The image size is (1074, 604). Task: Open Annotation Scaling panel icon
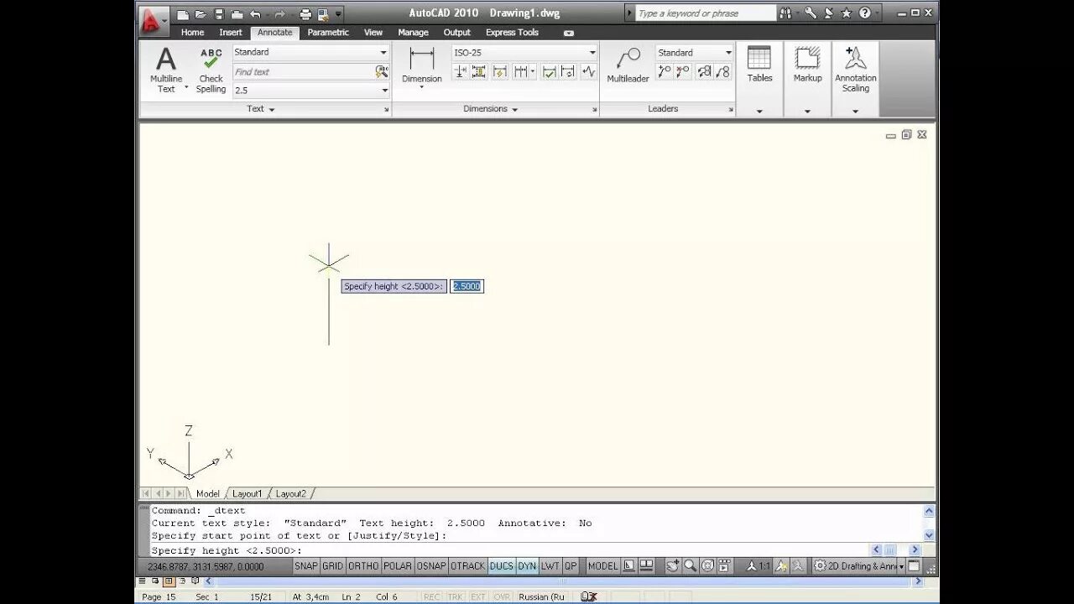[855, 69]
